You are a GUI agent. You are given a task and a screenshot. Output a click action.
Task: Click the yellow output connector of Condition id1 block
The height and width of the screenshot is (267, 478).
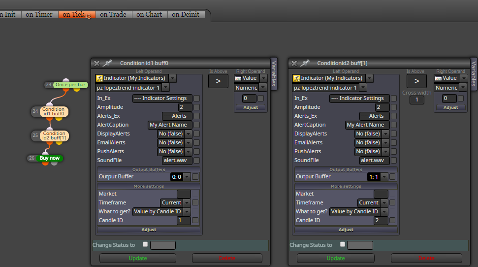pyautogui.click(x=59, y=118)
